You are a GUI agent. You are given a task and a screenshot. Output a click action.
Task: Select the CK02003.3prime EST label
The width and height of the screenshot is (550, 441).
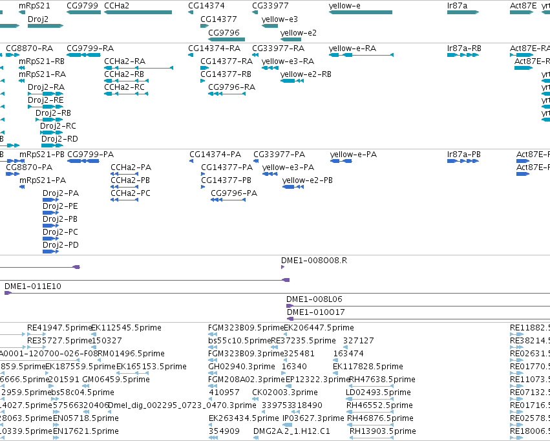click(285, 393)
